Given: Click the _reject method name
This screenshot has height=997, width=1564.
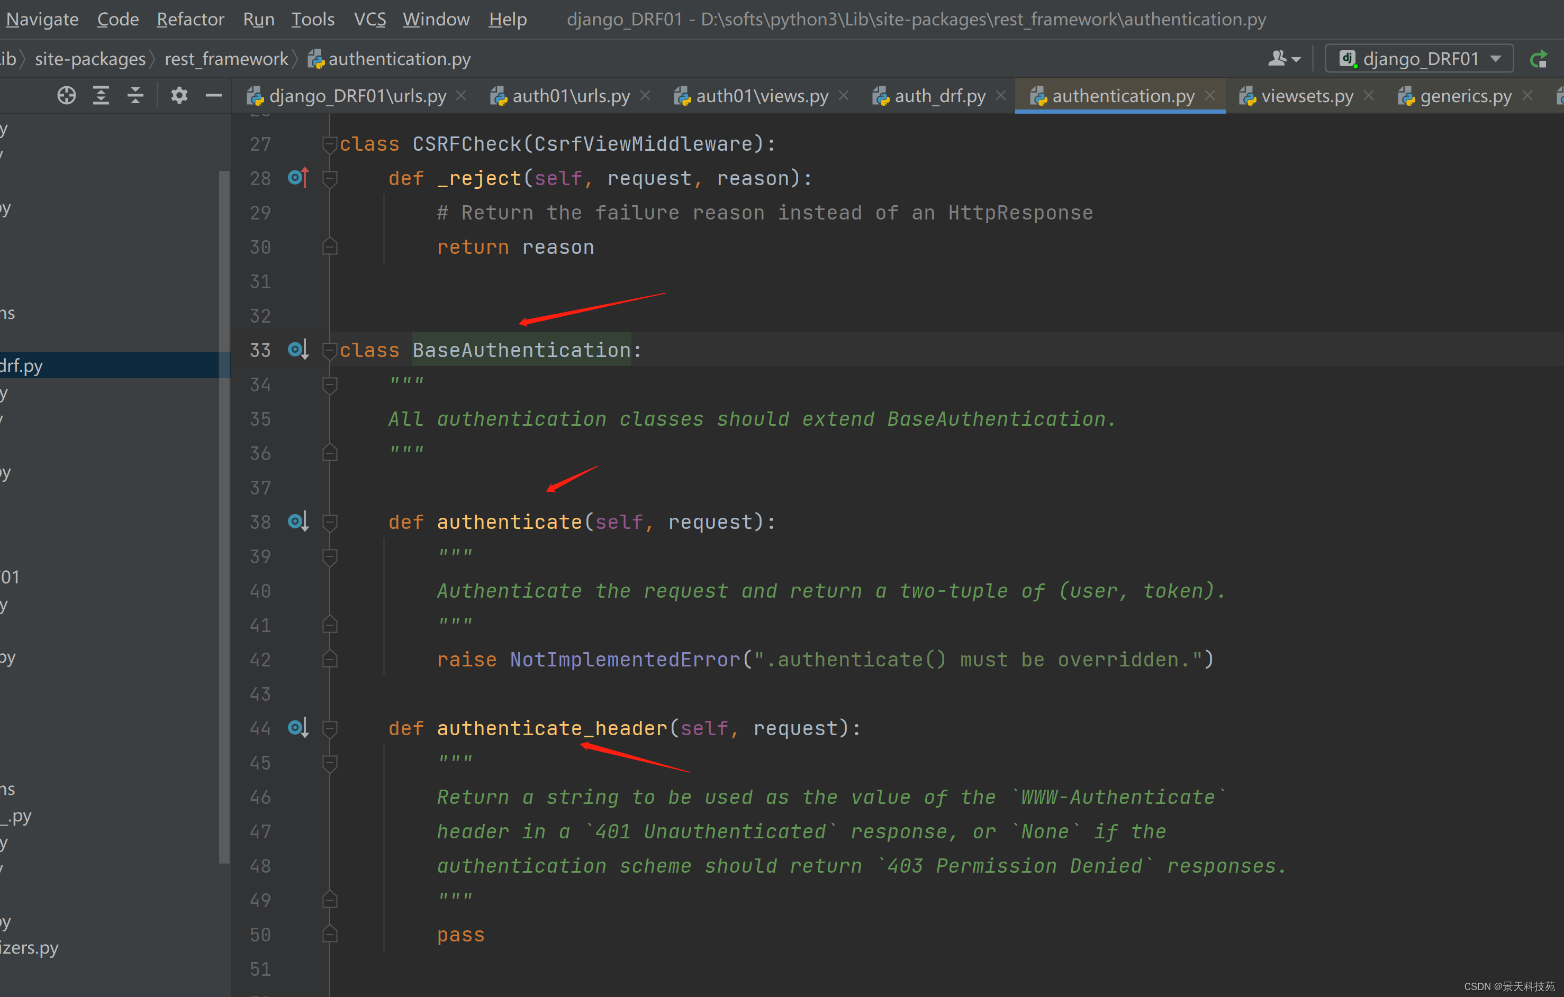Looking at the screenshot, I should (x=480, y=178).
